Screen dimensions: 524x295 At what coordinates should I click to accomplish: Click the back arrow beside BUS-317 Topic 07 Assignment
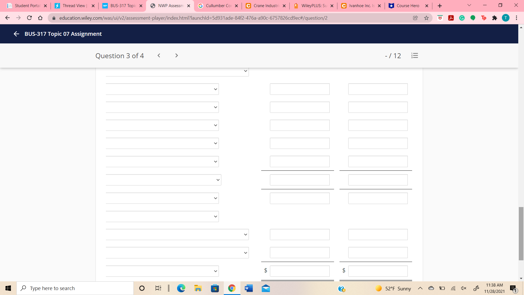[16, 34]
